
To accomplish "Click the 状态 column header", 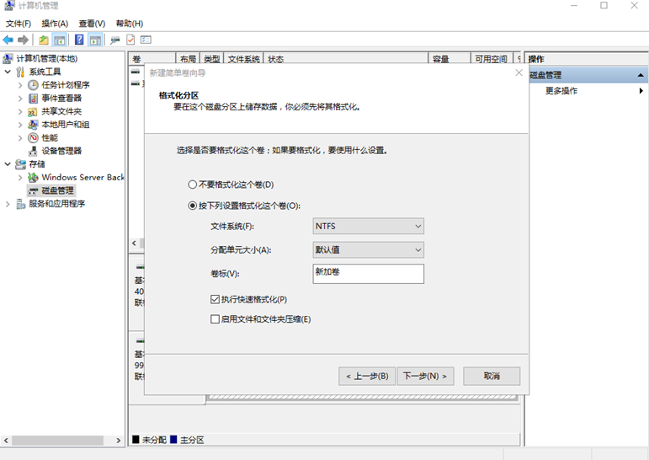I will point(346,59).
